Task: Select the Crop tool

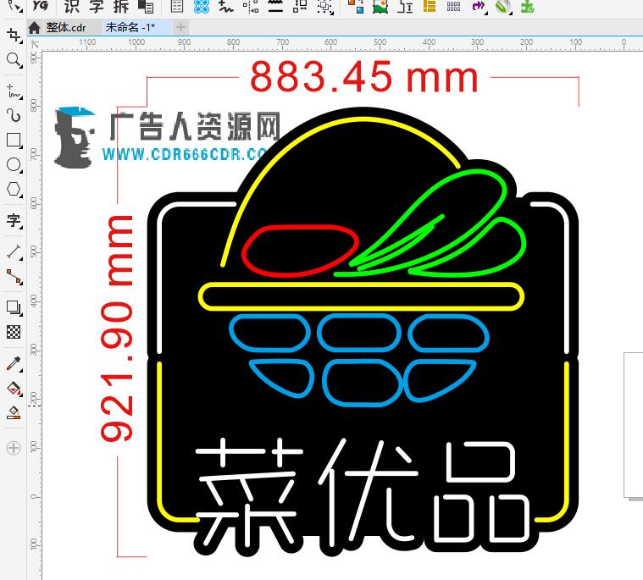Action: coord(13,35)
